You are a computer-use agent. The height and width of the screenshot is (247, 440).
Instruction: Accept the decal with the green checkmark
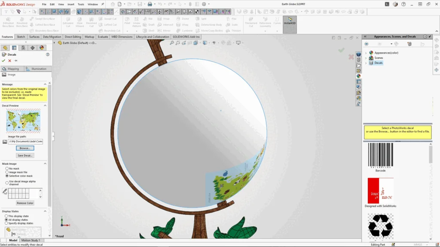click(3, 60)
